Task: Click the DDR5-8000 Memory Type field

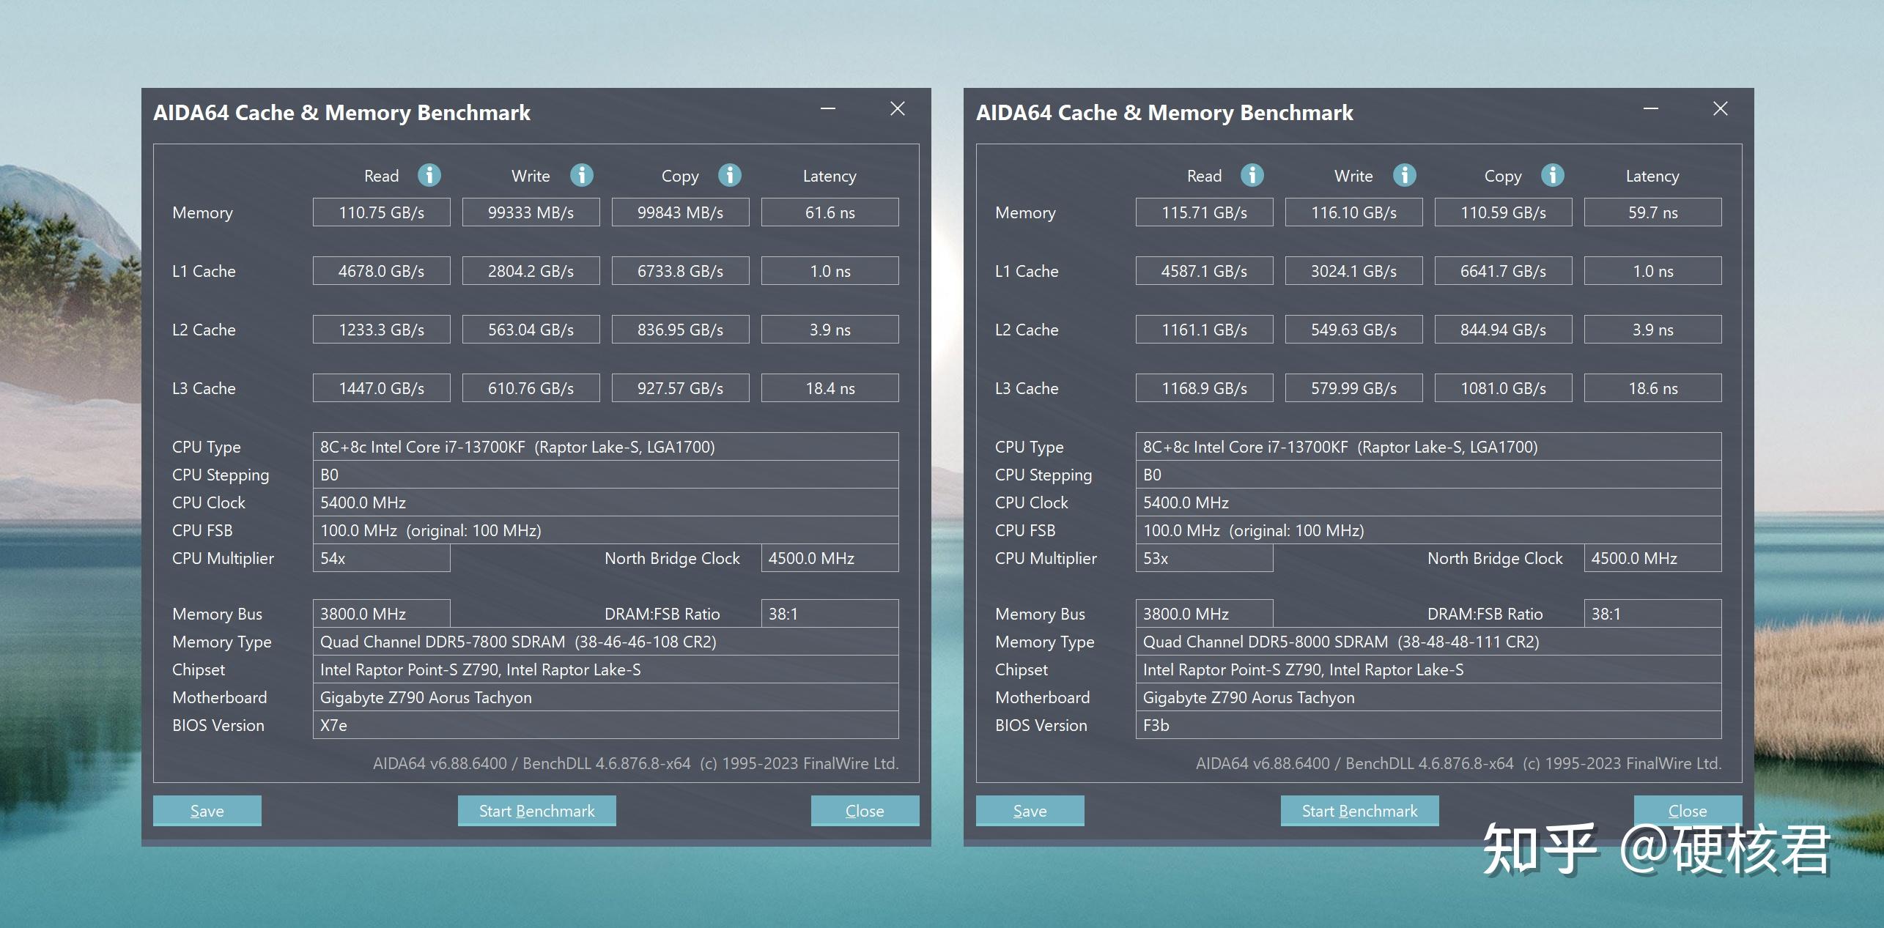Action: click(1430, 642)
